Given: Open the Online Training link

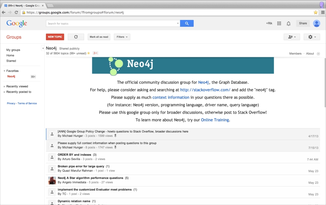Looking at the screenshot, I should [215, 120].
